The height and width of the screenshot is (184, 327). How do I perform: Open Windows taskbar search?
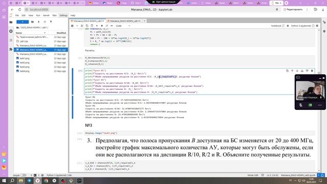pyautogui.click(x=12, y=180)
